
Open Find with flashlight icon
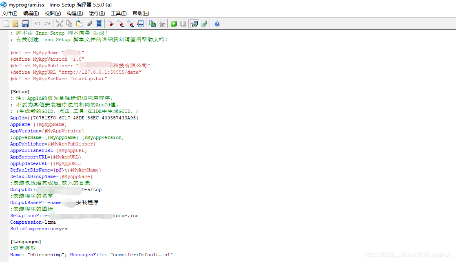pos(111,24)
